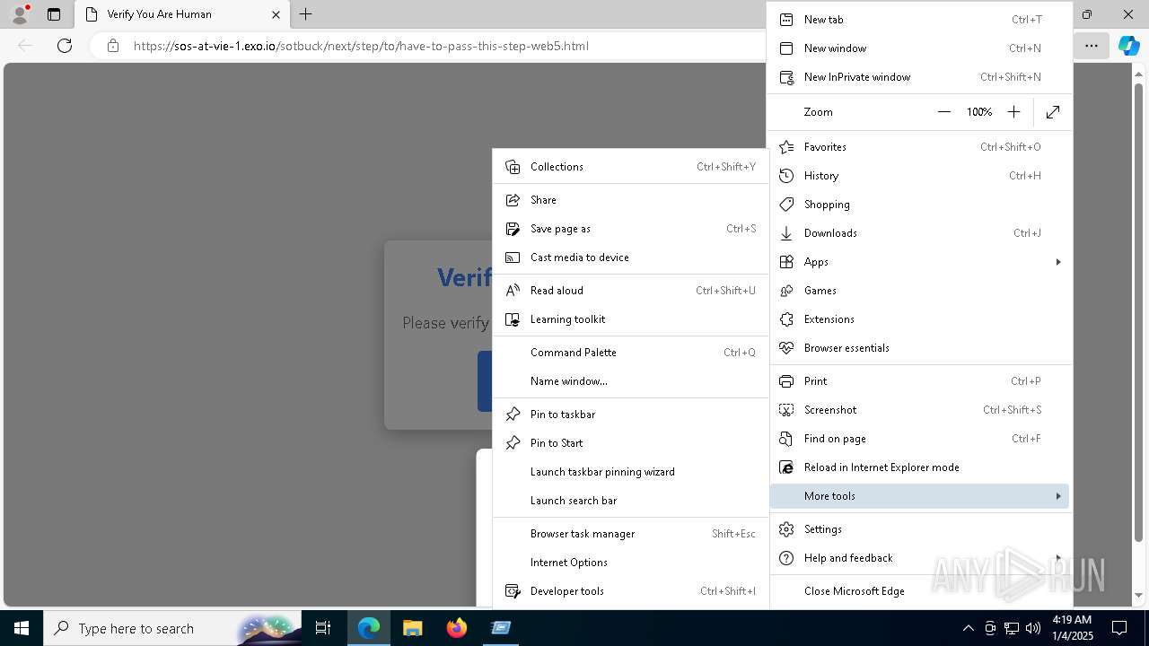Select Close Microsoft Edge
This screenshot has width=1149, height=646.
coord(919,591)
